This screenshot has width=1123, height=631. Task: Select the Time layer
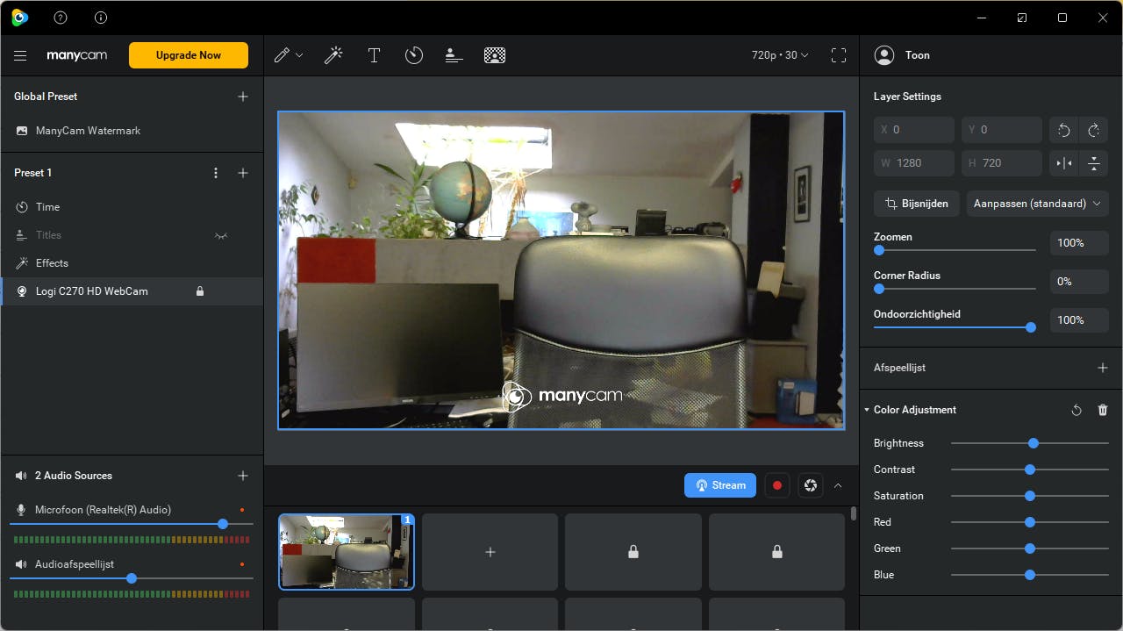click(132, 207)
